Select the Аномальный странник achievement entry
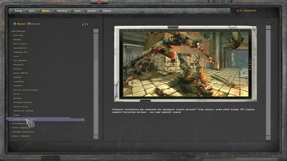The height and width of the screenshot is (161, 287). pos(23,111)
